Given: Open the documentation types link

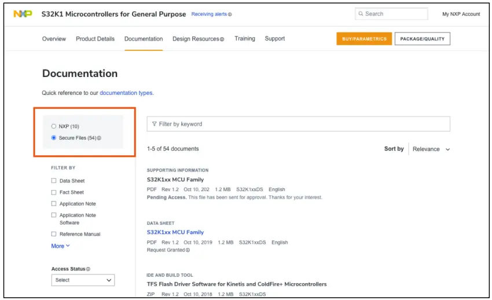Looking at the screenshot, I should [x=126, y=93].
